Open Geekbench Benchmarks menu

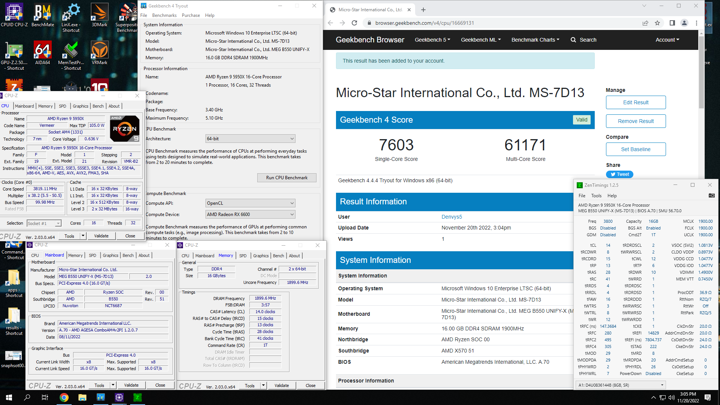(164, 15)
